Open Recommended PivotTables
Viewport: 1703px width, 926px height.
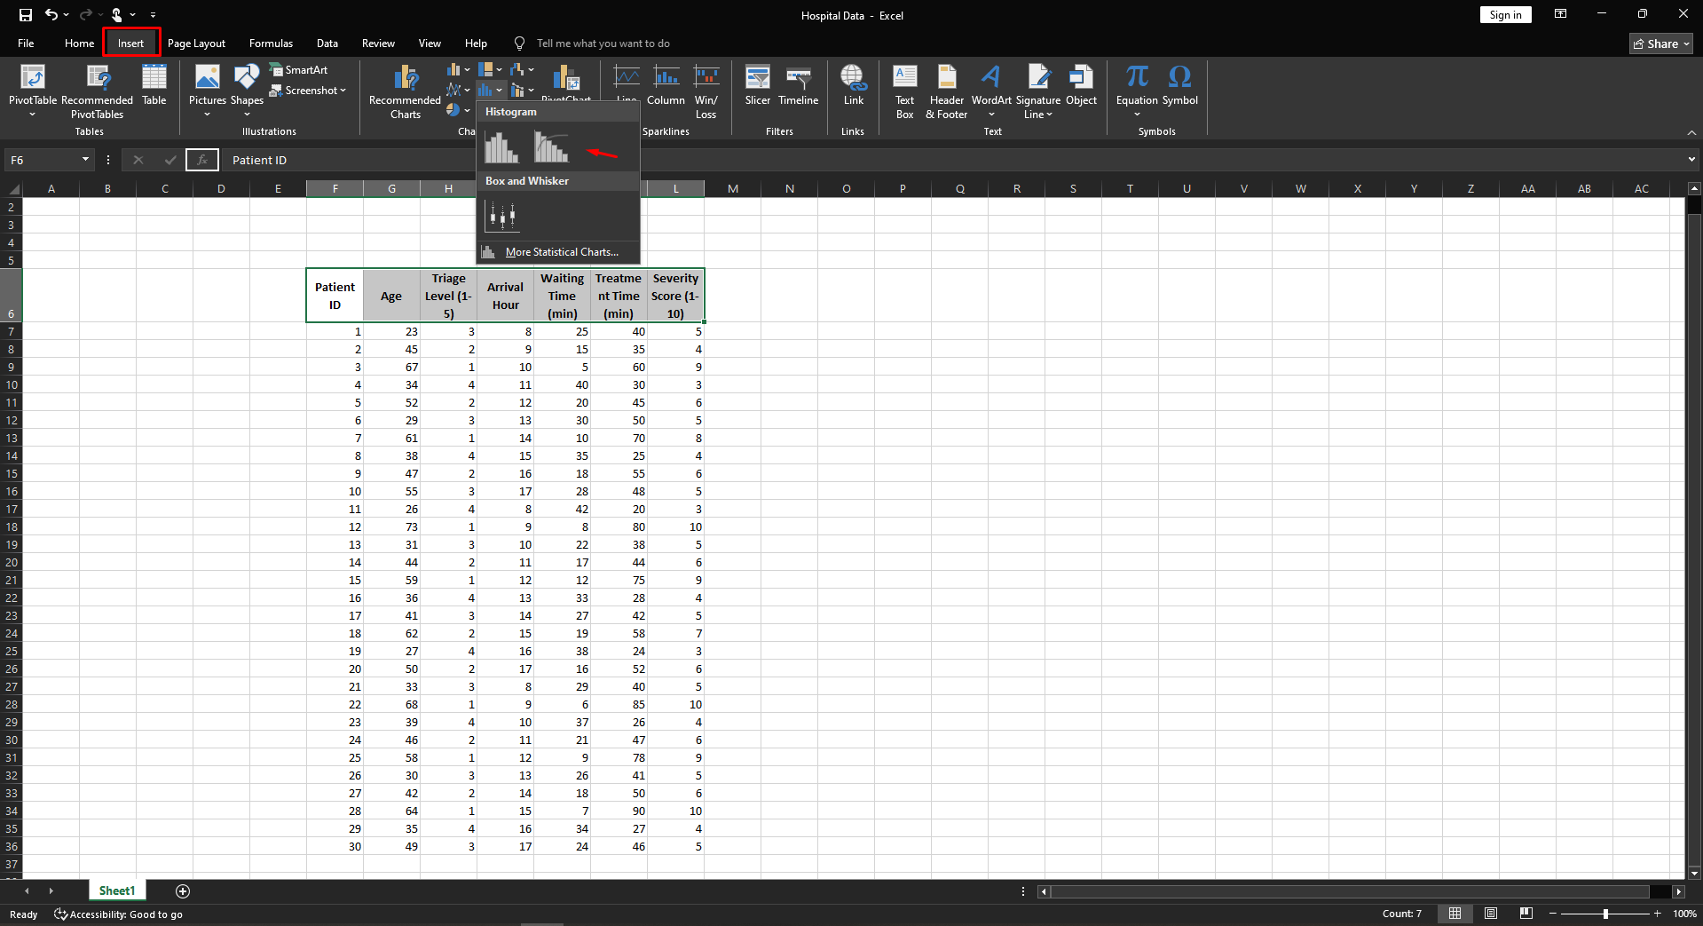[x=98, y=91]
